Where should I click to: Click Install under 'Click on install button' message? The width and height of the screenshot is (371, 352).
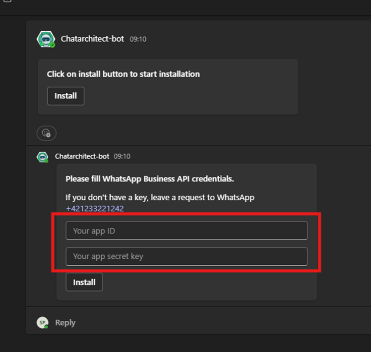(x=65, y=96)
